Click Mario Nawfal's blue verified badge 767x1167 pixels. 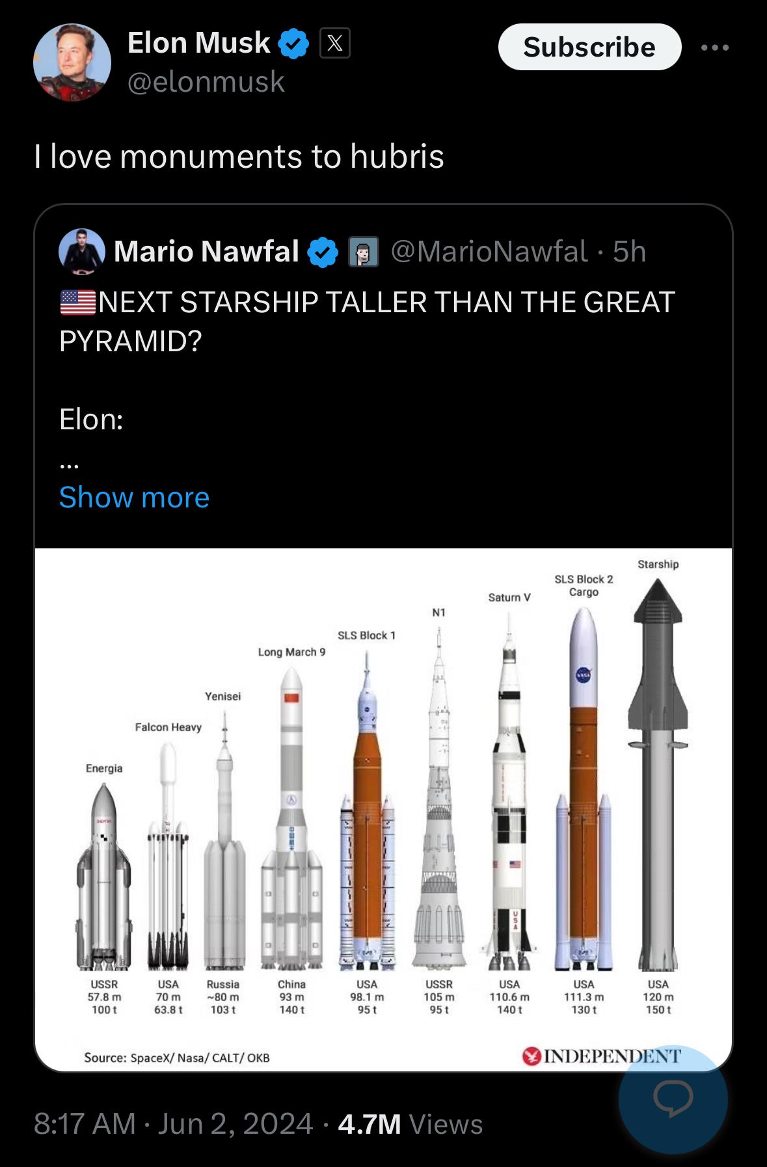pyautogui.click(x=323, y=252)
